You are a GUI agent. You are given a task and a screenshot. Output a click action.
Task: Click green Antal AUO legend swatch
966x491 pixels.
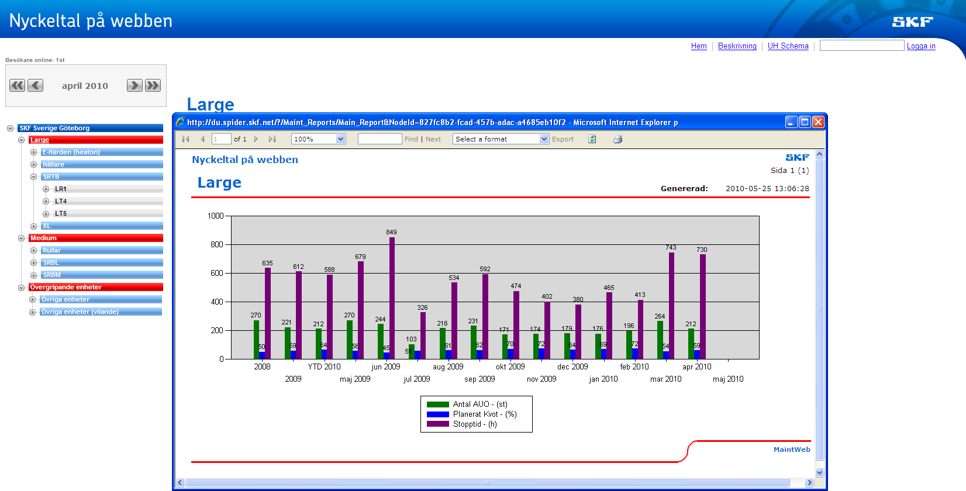pyautogui.click(x=438, y=404)
